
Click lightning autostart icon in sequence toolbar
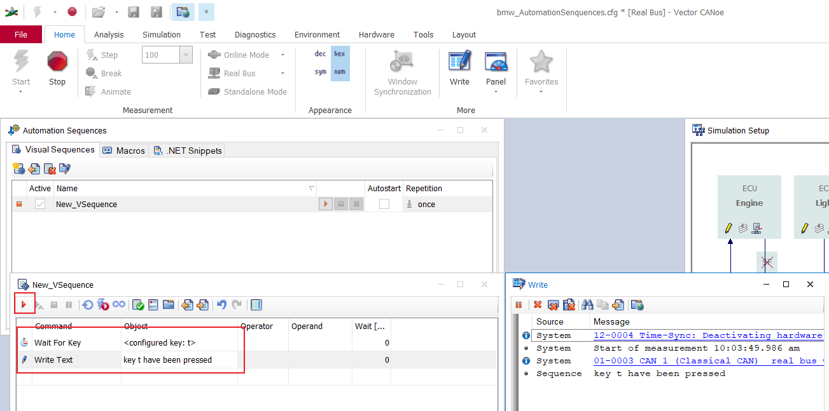(103, 305)
